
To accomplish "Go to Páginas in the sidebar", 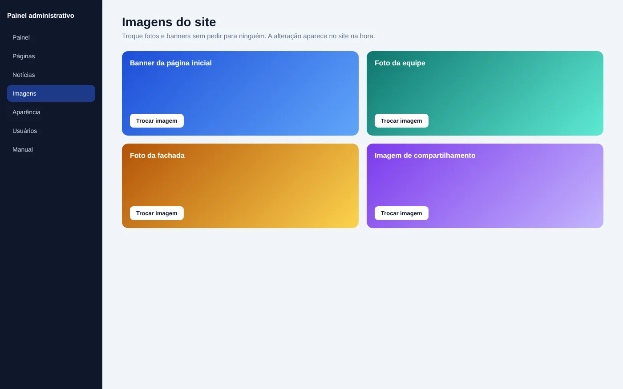I will click(51, 56).
